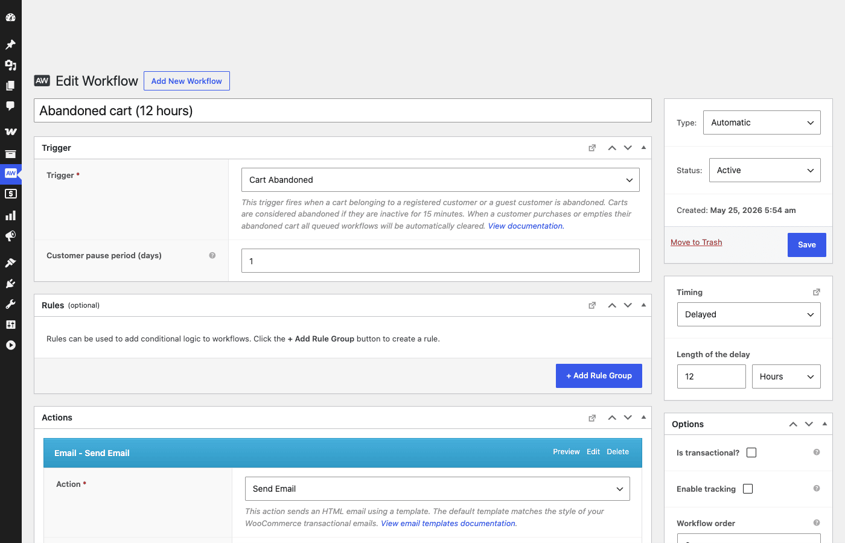
Task: Open Appearance via the paintbrush icon
Action: [x=10, y=262]
